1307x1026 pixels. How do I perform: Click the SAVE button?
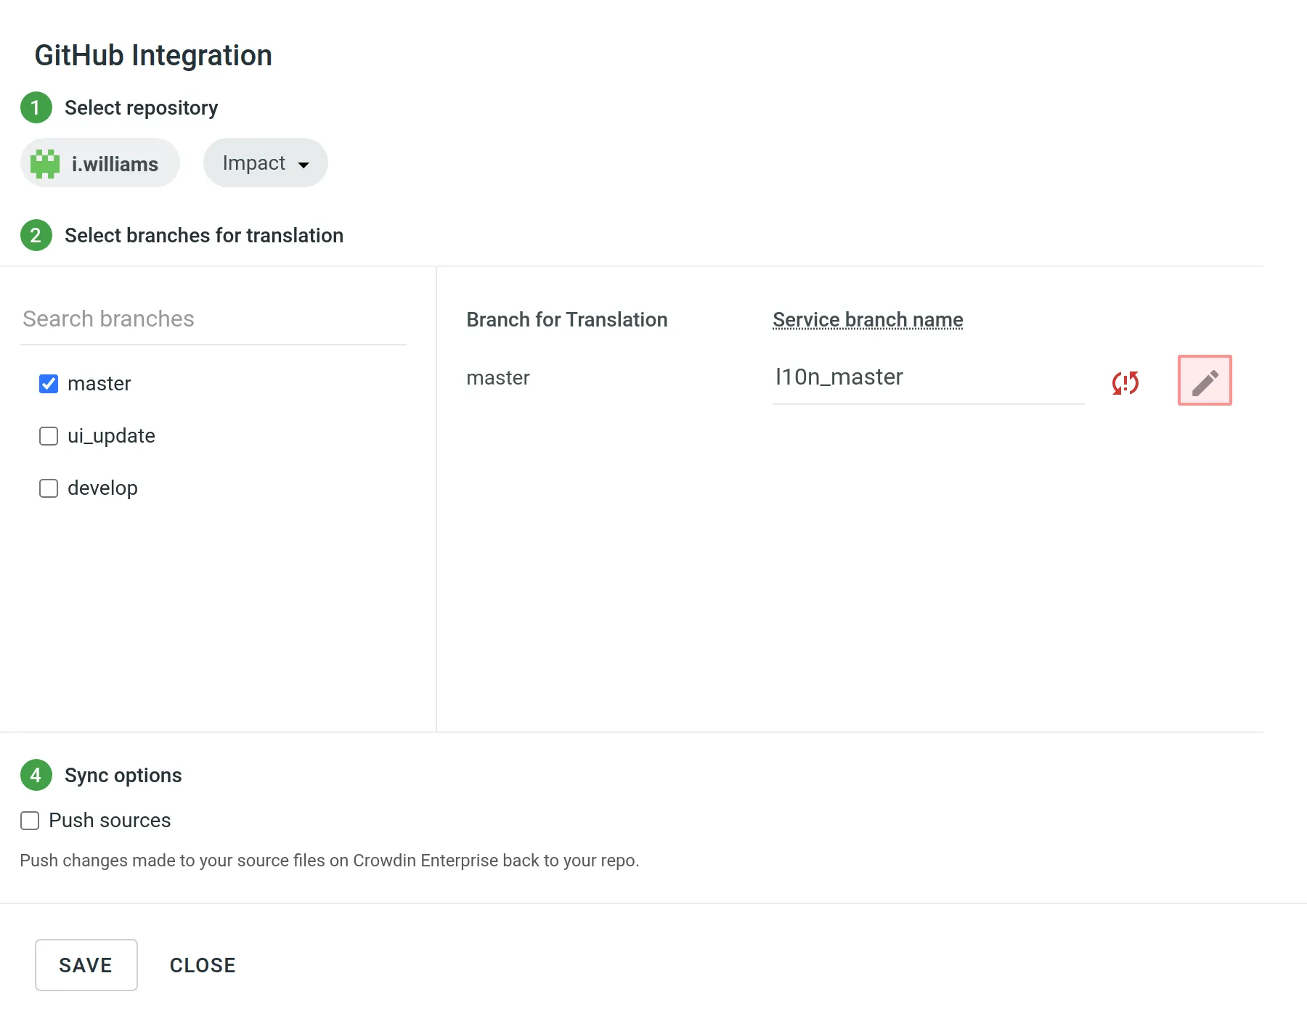(x=86, y=965)
